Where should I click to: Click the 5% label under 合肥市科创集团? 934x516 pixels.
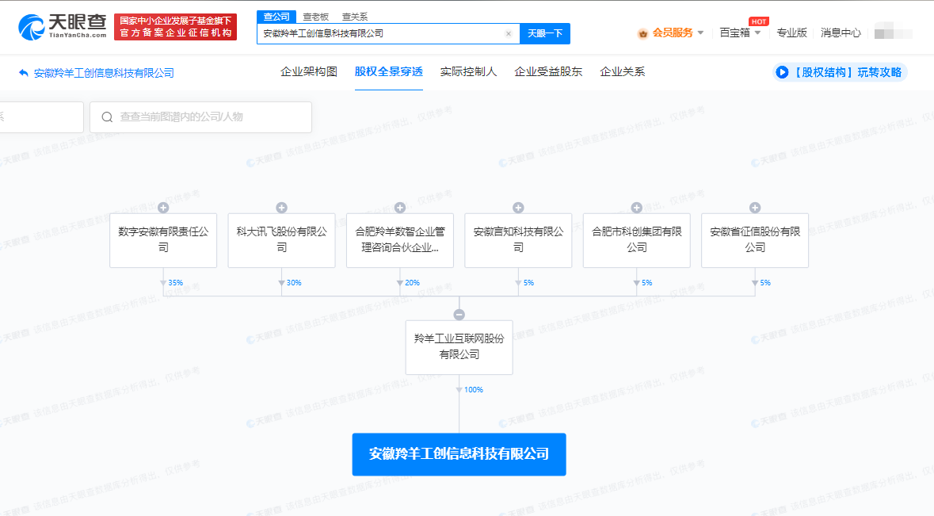tap(647, 282)
